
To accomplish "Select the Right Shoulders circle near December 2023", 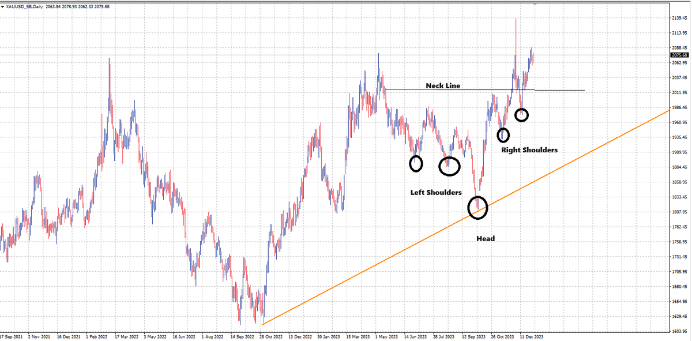I will point(522,115).
